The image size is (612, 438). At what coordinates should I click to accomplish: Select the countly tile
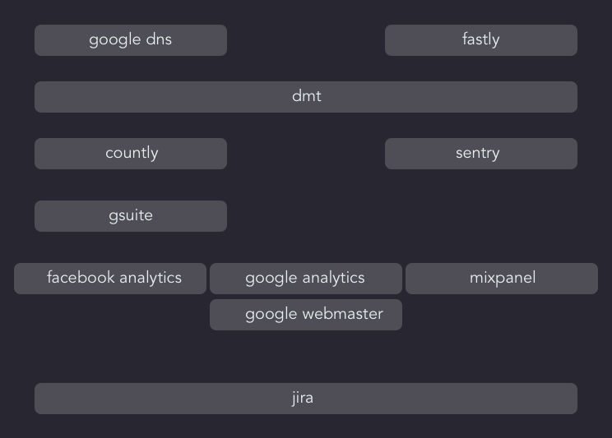point(131,154)
